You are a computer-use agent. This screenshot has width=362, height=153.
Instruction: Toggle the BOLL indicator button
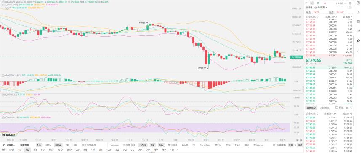point(58,145)
